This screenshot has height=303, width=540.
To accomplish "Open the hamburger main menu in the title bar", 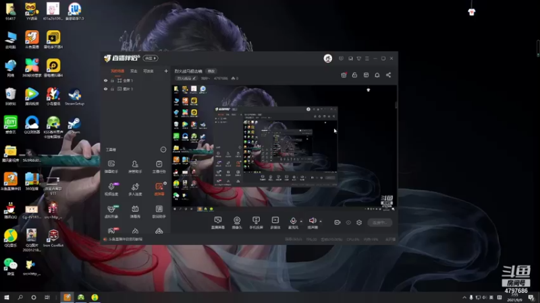I will pos(367,59).
